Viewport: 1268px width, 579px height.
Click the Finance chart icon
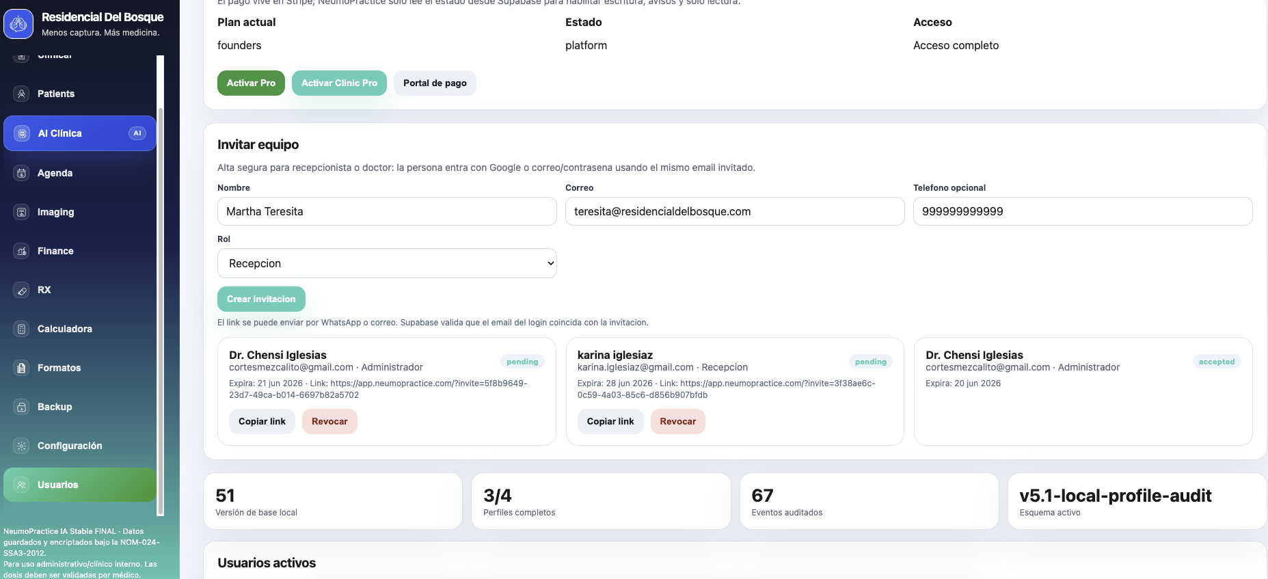point(21,251)
